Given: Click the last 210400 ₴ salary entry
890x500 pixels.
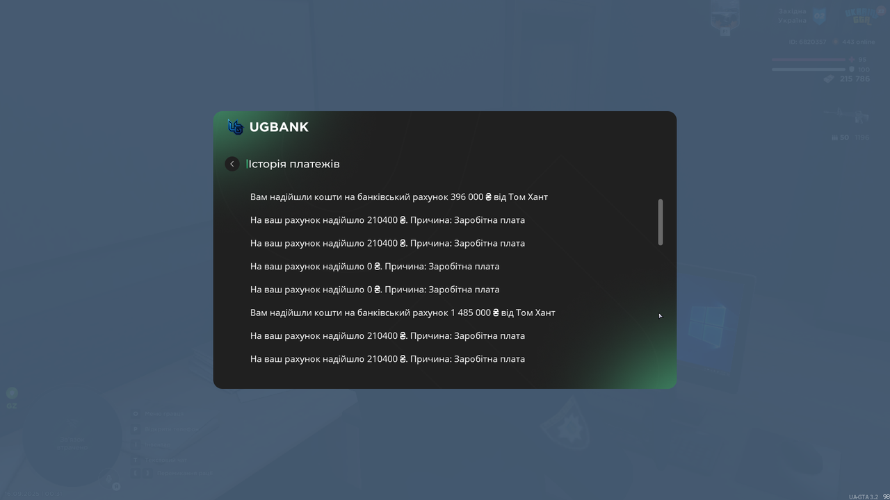Looking at the screenshot, I should 387,359.
